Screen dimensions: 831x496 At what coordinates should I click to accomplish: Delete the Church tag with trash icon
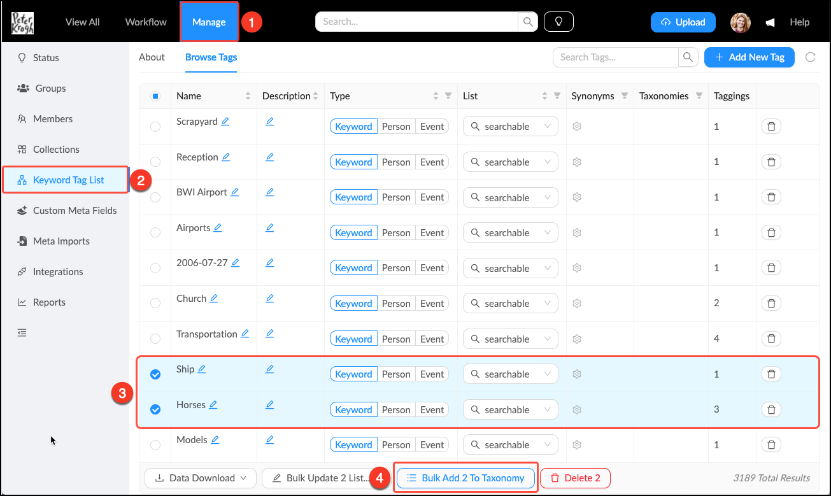[771, 303]
